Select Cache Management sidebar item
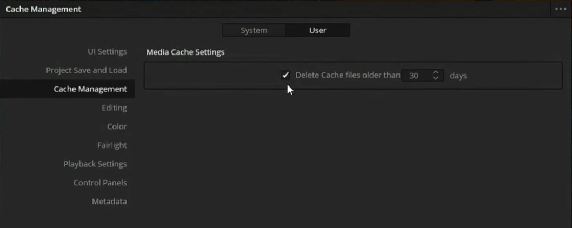This screenshot has width=572, height=228. (68, 89)
